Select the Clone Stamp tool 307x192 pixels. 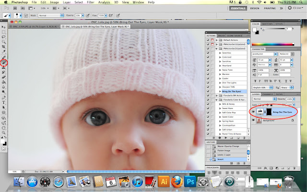coord(3,67)
